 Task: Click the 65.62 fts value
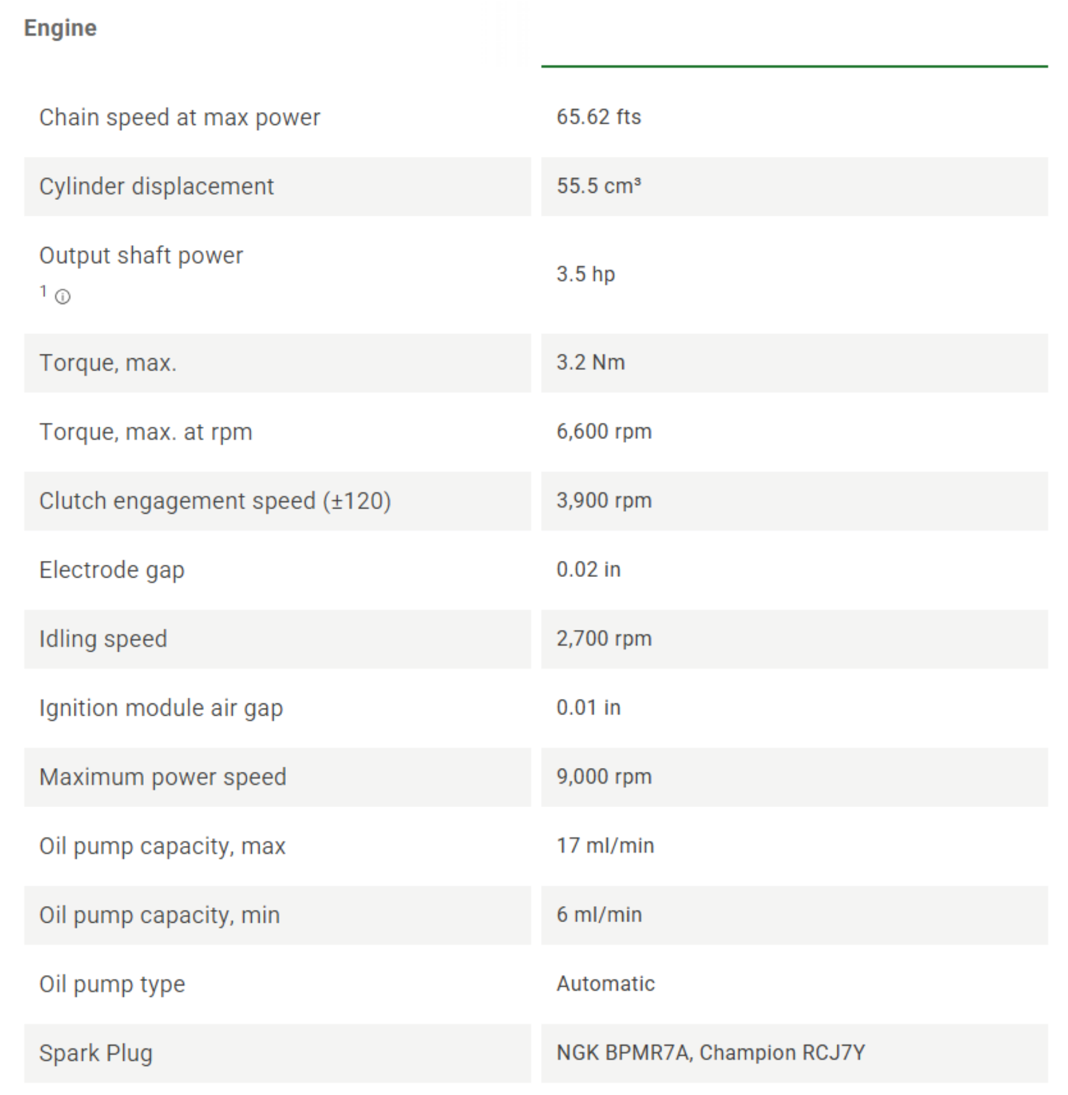(x=599, y=117)
